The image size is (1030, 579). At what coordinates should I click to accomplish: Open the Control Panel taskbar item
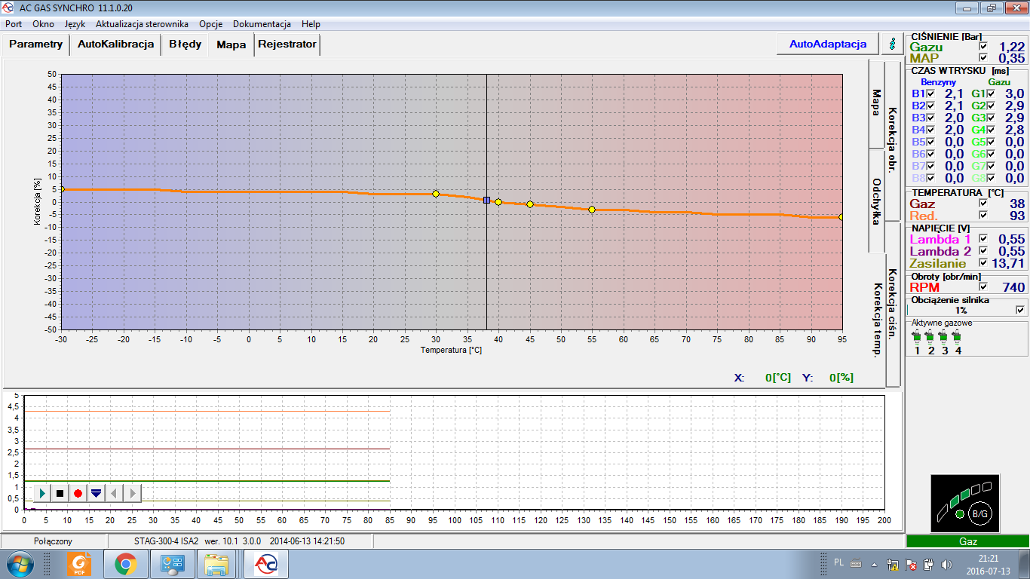(x=171, y=564)
